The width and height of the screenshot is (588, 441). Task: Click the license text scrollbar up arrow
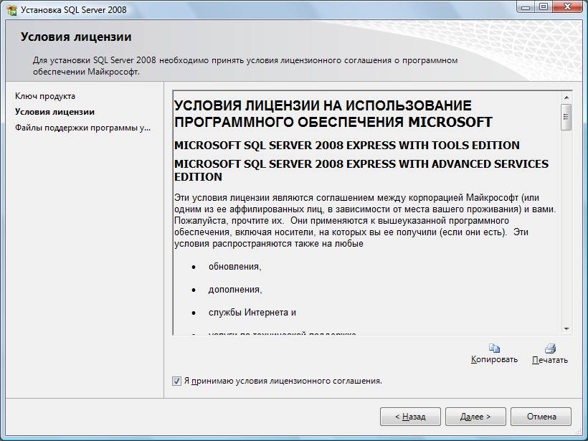pos(566,97)
